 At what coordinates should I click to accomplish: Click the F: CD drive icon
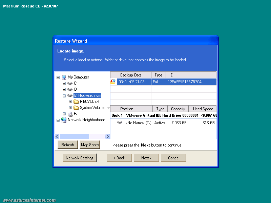(70, 114)
